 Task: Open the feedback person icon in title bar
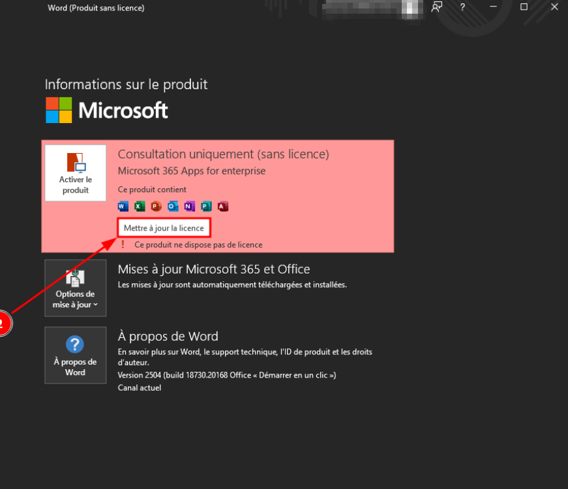tap(437, 7)
